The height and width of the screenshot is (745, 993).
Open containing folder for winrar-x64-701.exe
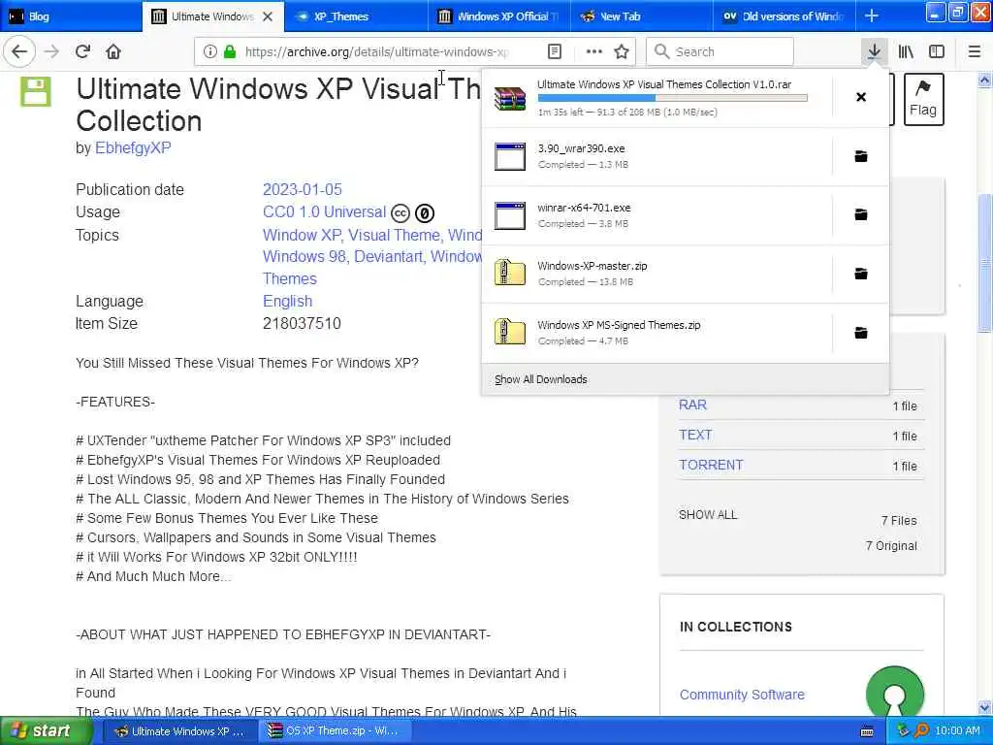(x=861, y=214)
